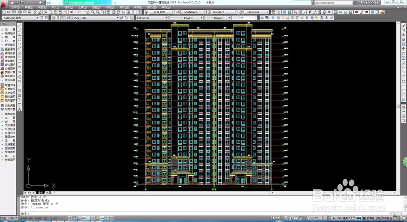Image resolution: width=407 pixels, height=222 pixels.
Task: Click the Cut scissors icon
Action: [46, 12]
